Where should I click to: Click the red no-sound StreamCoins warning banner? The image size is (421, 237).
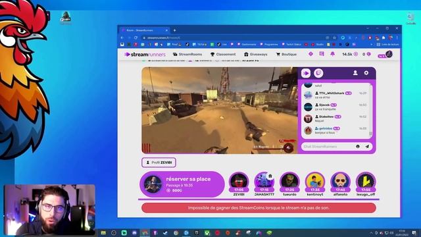tap(259, 208)
